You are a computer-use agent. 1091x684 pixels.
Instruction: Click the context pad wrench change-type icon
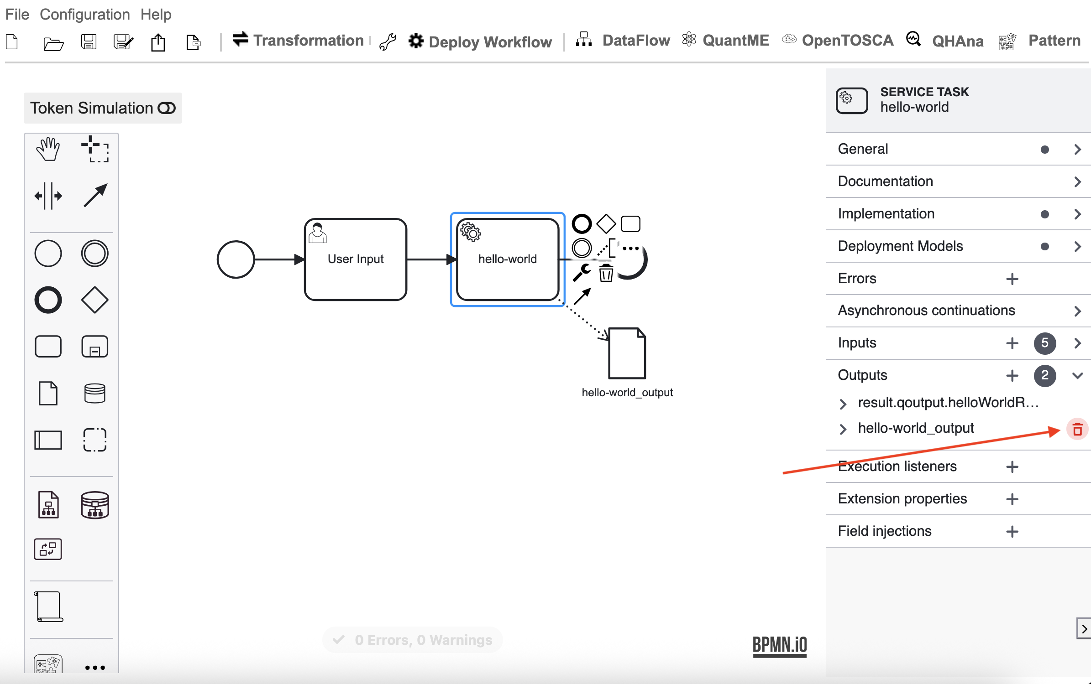point(582,273)
